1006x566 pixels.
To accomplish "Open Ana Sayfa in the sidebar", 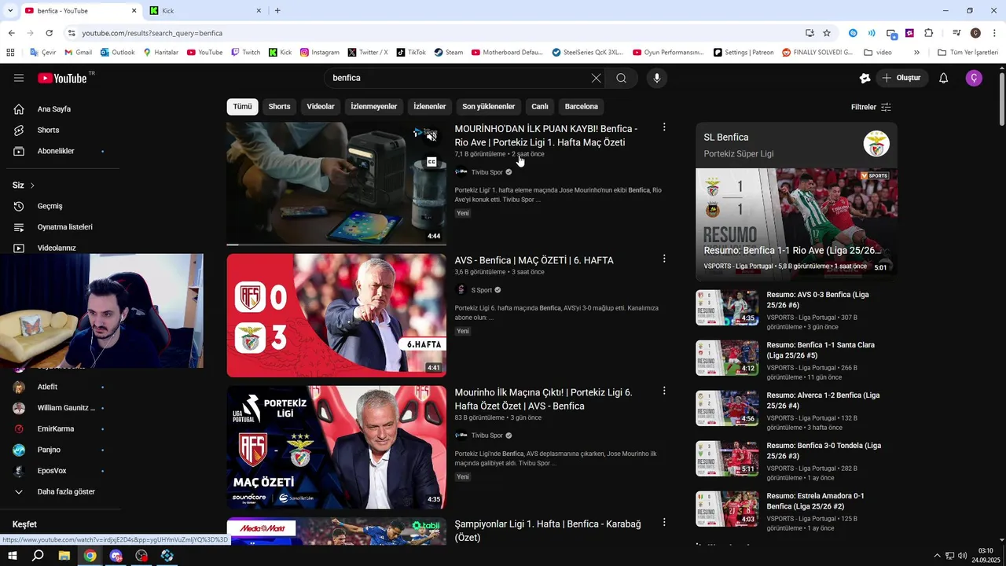I will pyautogui.click(x=53, y=109).
